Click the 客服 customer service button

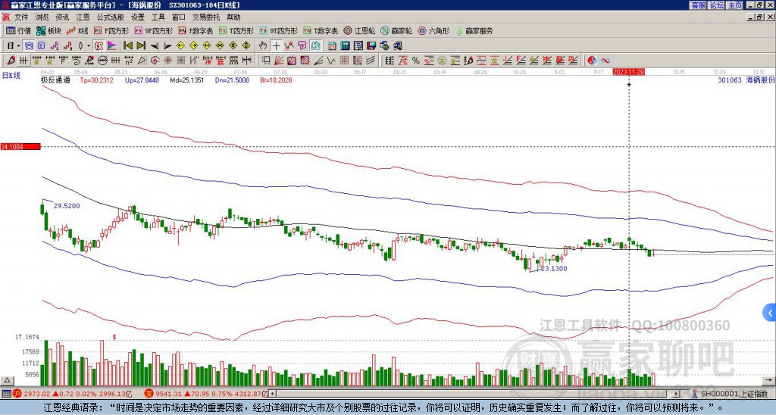pos(698,5)
